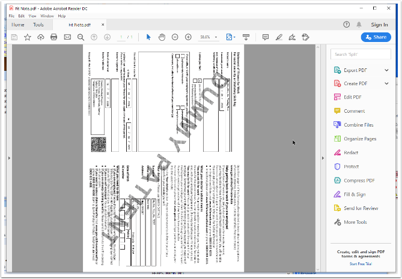Click the Sign In link
This screenshot has height=279, width=402.
pyautogui.click(x=379, y=25)
